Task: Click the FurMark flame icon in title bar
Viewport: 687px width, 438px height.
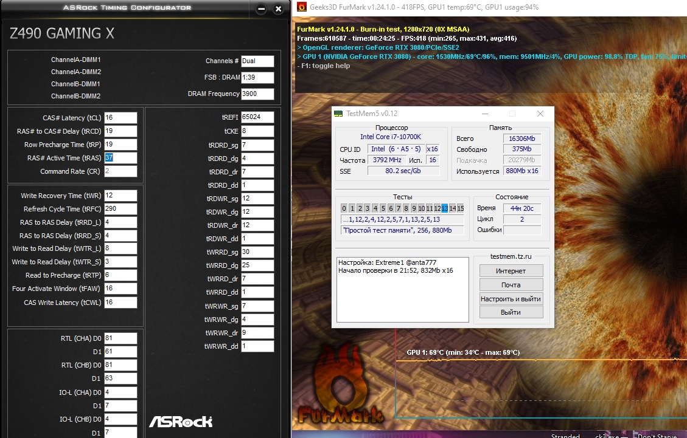Action: (x=301, y=7)
